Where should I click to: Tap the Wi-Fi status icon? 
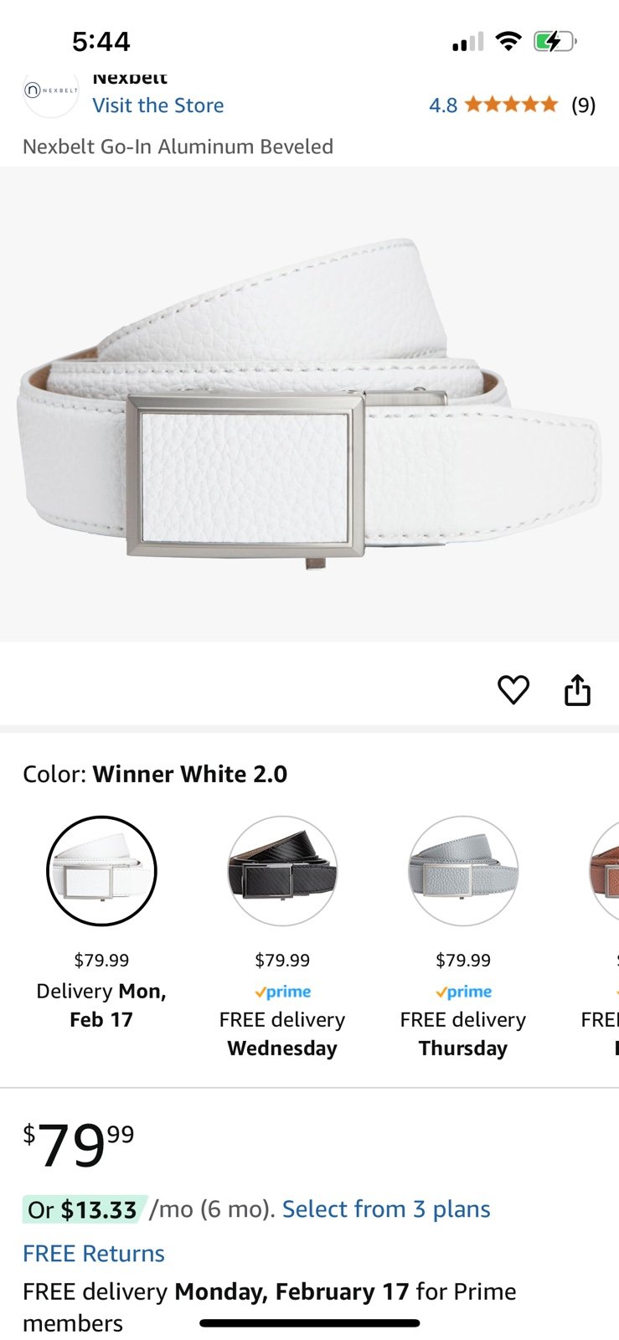[508, 41]
